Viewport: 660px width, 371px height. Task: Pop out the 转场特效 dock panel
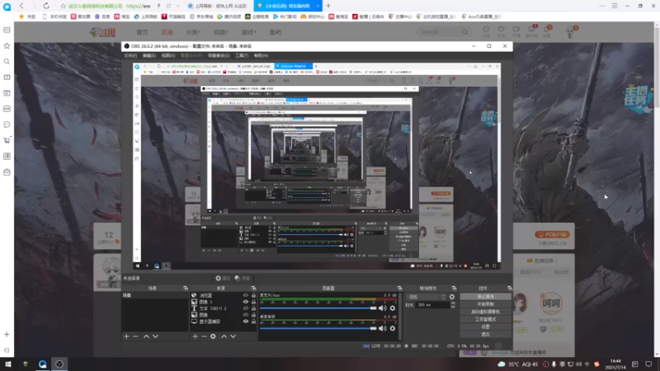[454, 288]
